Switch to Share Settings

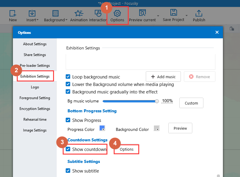[35, 55]
